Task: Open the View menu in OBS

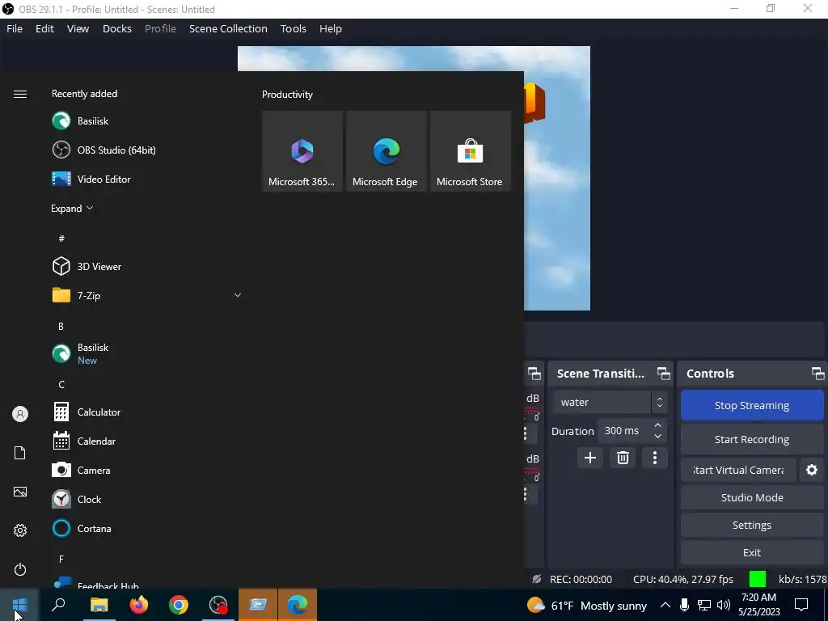Action: coord(78,28)
